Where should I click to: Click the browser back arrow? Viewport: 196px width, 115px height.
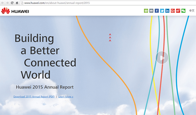(x=3, y=3)
